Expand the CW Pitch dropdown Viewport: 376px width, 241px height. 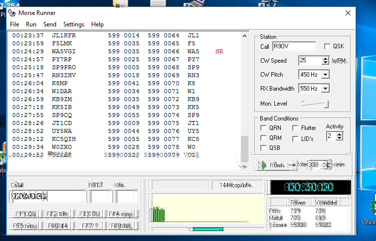coord(325,75)
